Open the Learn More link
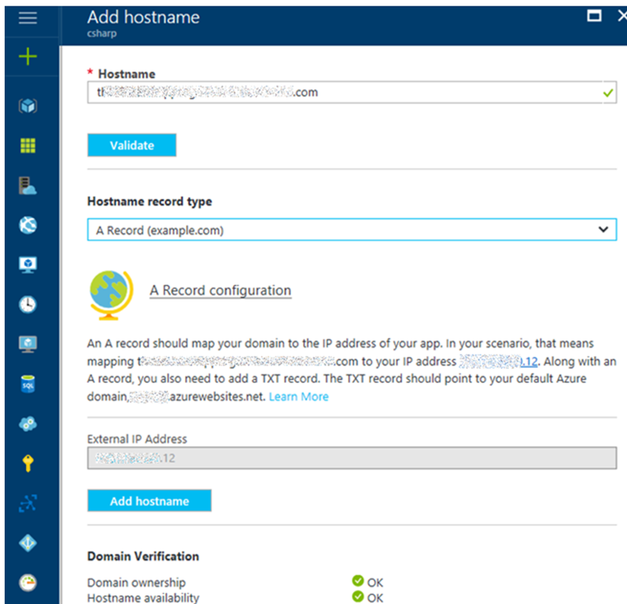Image resolution: width=627 pixels, height=604 pixels. coord(298,396)
